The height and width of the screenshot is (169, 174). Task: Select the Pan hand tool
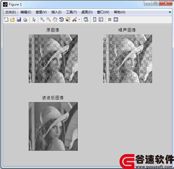(x=55, y=19)
